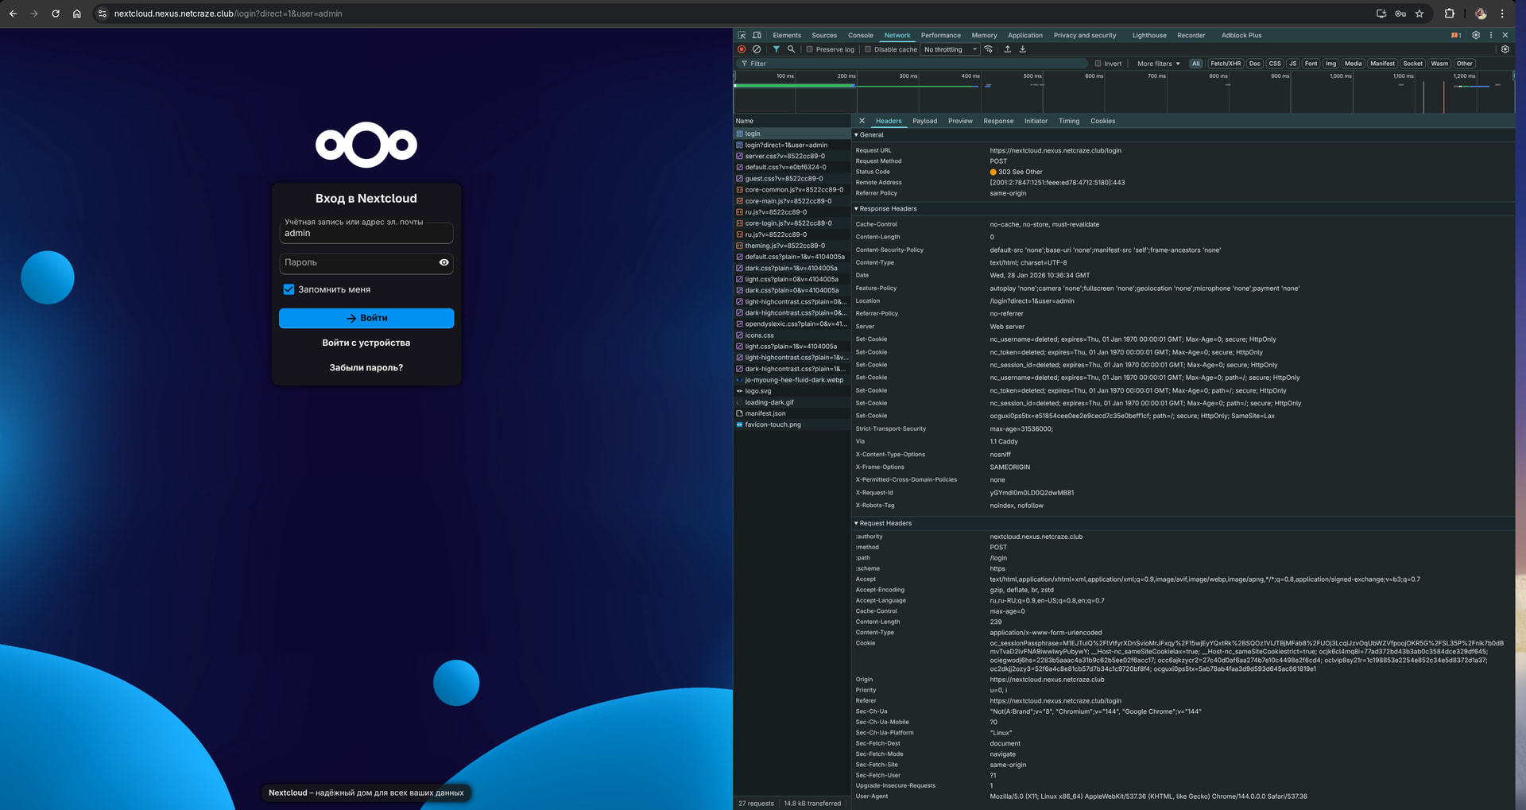
Task: Bookmark this page with star icon
Action: point(1419,14)
